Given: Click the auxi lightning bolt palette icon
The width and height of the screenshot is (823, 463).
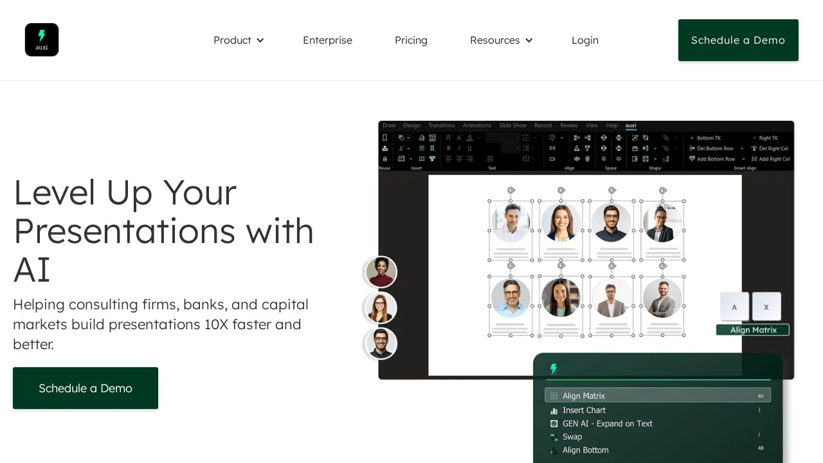Looking at the screenshot, I should (x=554, y=368).
